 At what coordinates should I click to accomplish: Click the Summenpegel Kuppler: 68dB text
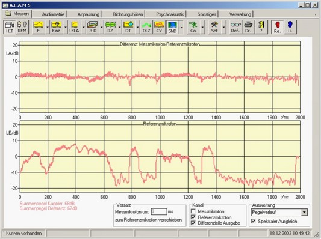47,204
